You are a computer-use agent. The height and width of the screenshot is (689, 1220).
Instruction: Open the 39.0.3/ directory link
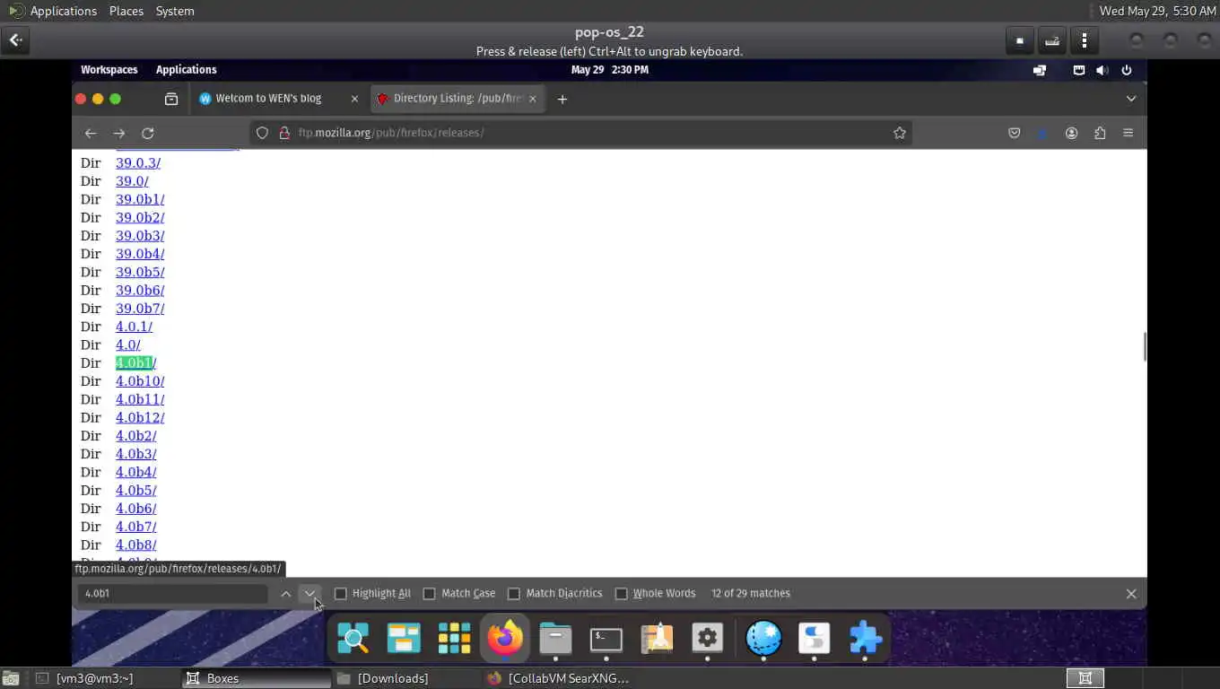pos(138,163)
